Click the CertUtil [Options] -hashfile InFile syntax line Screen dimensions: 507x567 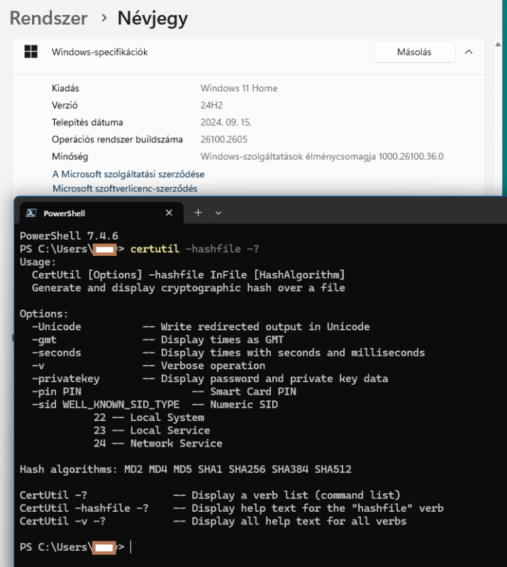189,275
